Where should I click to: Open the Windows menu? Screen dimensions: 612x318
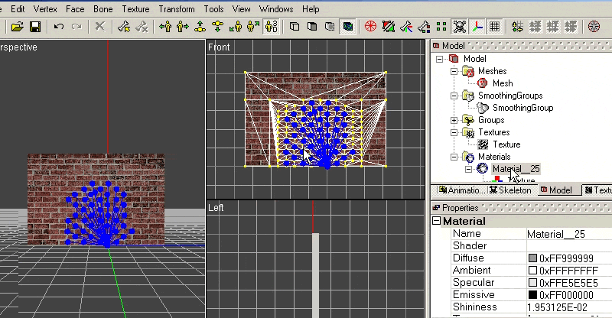(x=276, y=9)
